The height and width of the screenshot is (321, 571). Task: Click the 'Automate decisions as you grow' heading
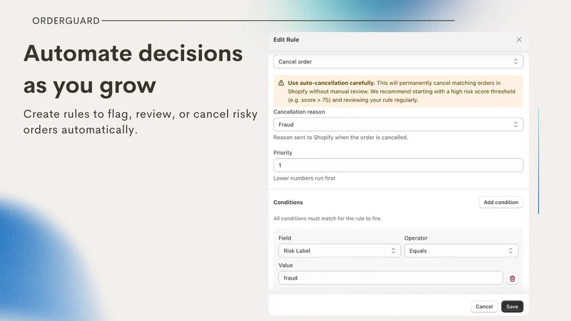[x=133, y=69]
